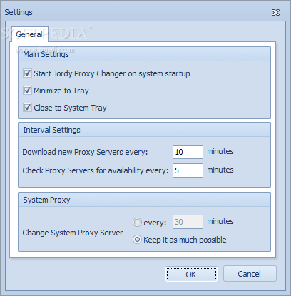Viewport: 291px width, 296px height.
Task: Select the 'every:' radio button
Action: [137, 223]
